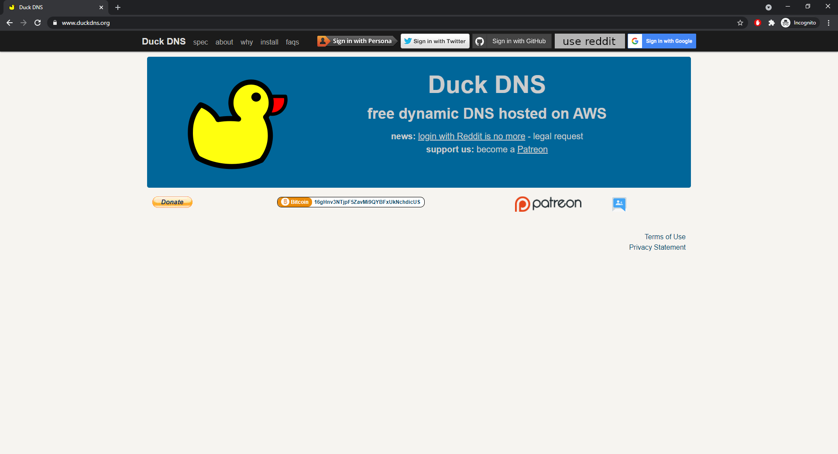Click the GitHub Octocat icon
Viewport: 838px width, 454px height.
pyautogui.click(x=480, y=41)
